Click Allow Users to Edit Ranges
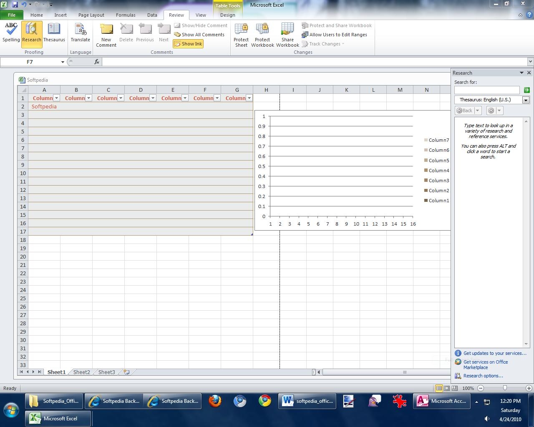The width and height of the screenshot is (534, 427). coord(338,35)
